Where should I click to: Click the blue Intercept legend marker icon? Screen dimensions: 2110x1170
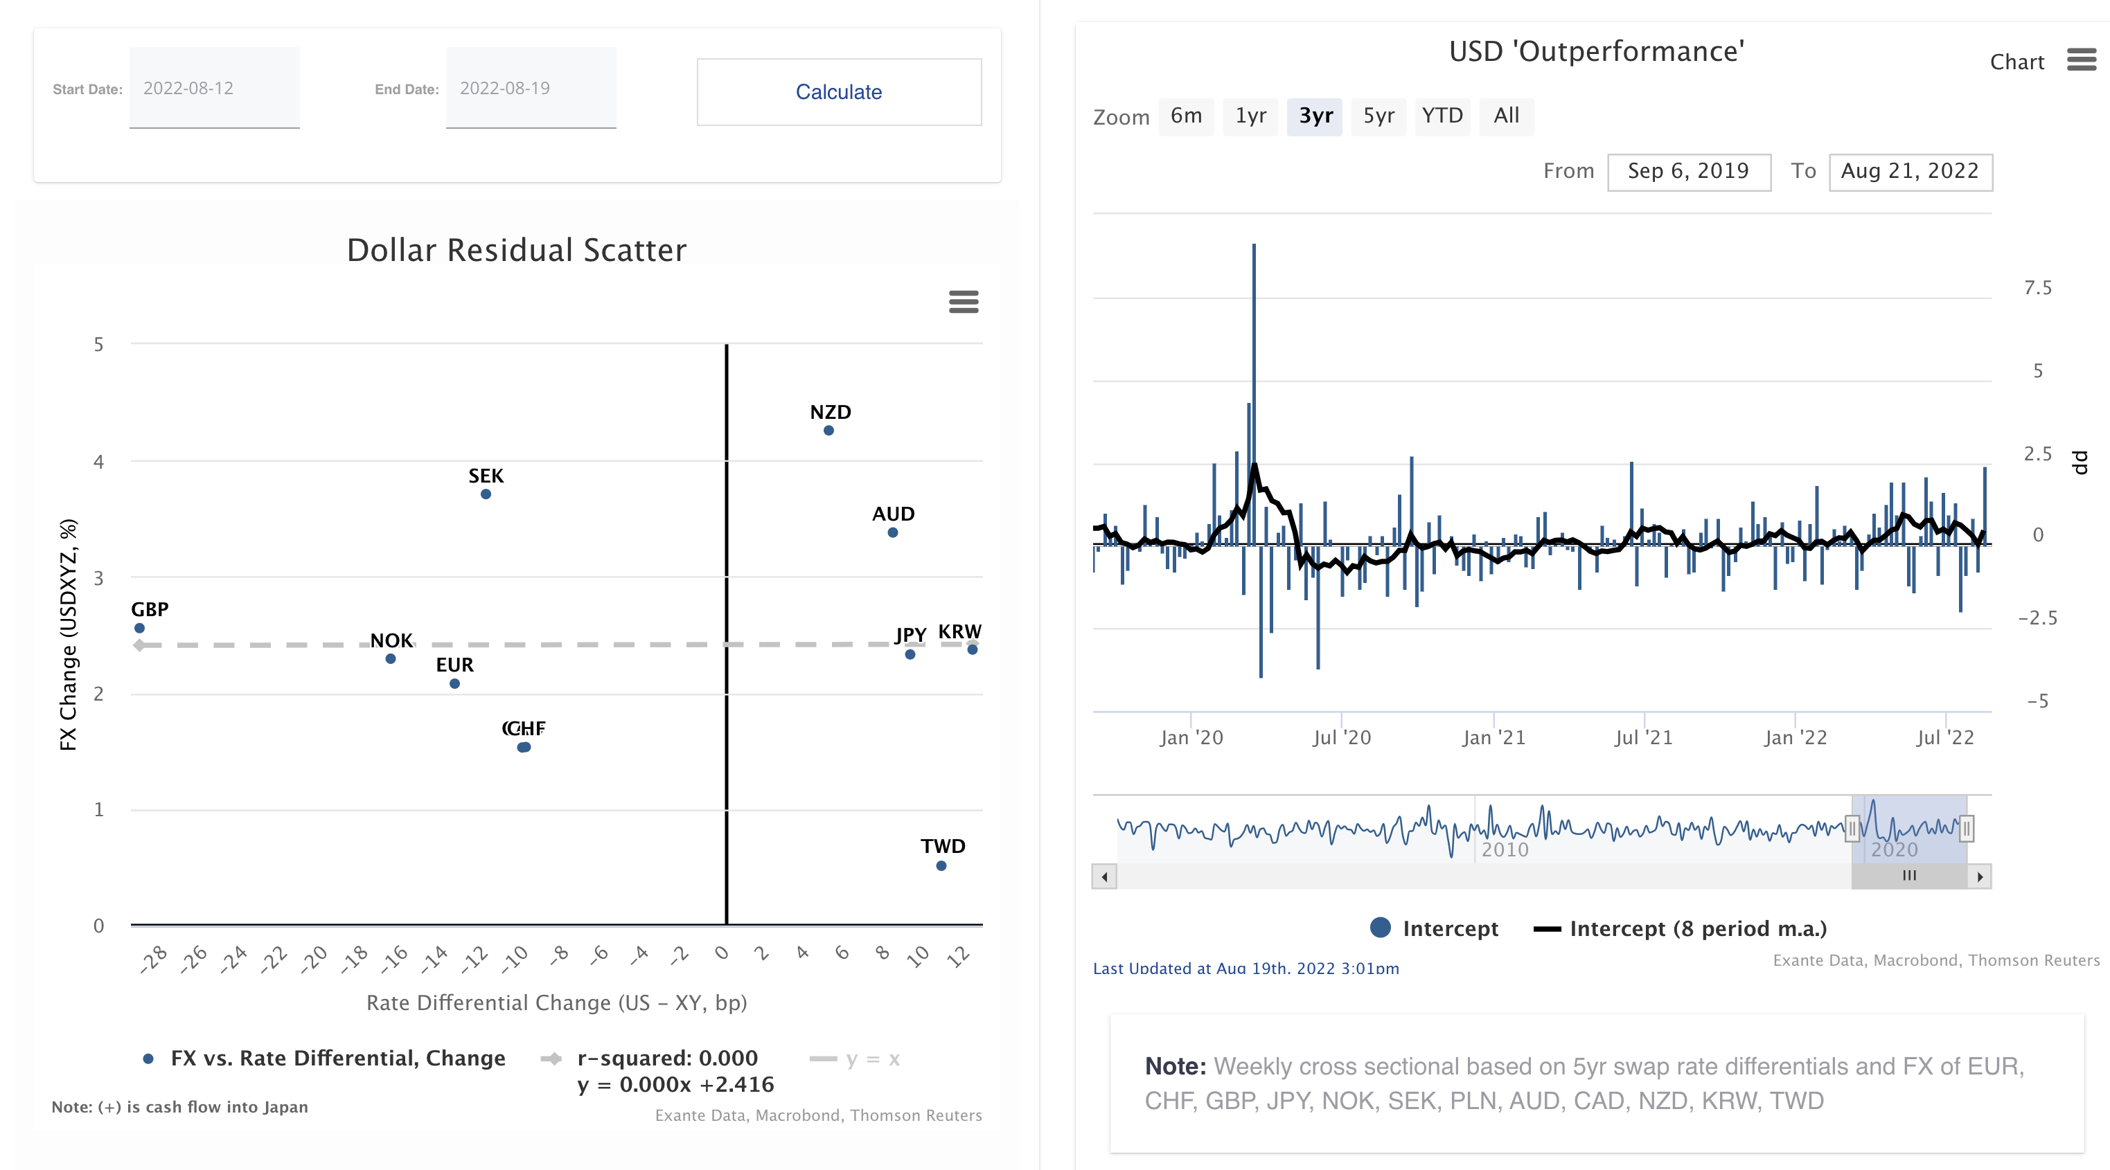click(1380, 928)
